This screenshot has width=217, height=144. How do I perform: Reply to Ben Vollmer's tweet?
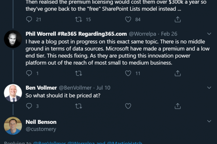(x=29, y=106)
